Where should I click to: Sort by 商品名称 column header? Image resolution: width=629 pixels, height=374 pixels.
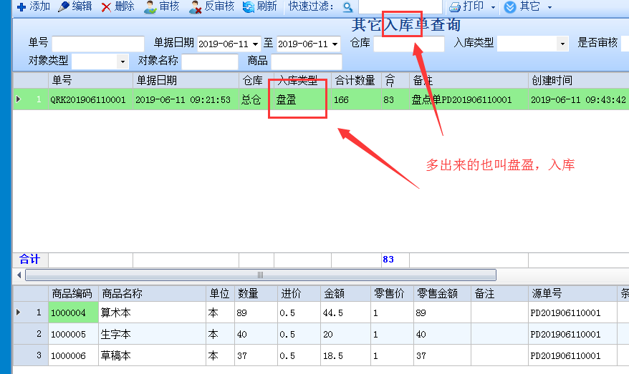click(153, 293)
